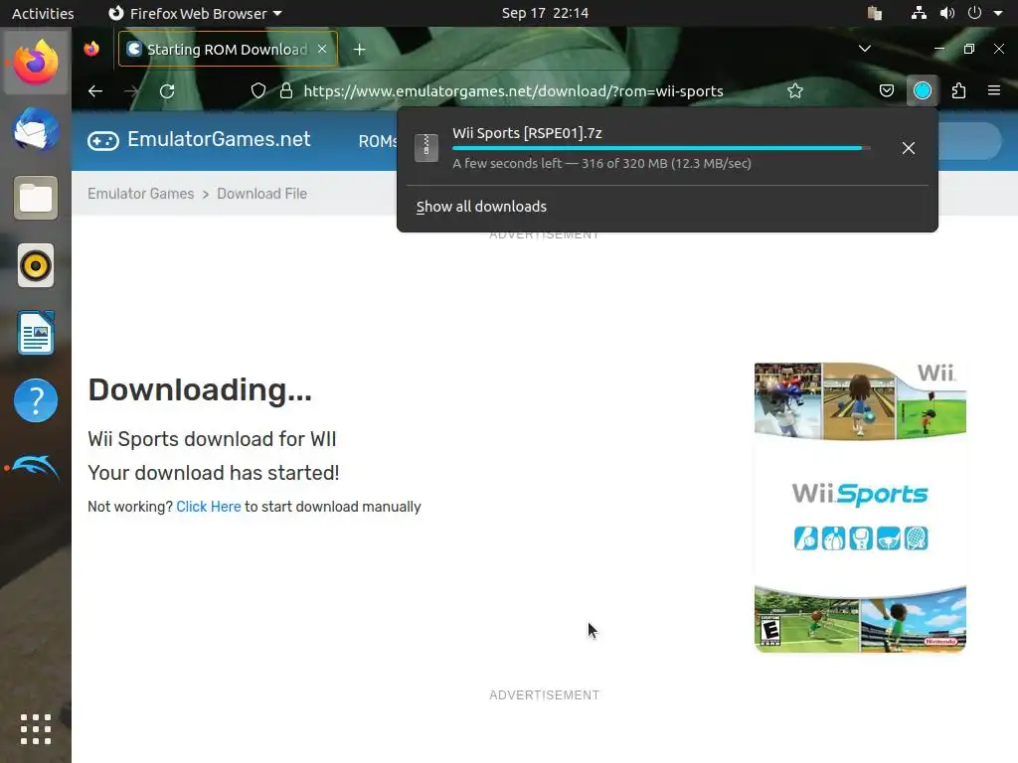Open the Firefox hamburger menu
Screen dimensions: 1018x763
[994, 90]
